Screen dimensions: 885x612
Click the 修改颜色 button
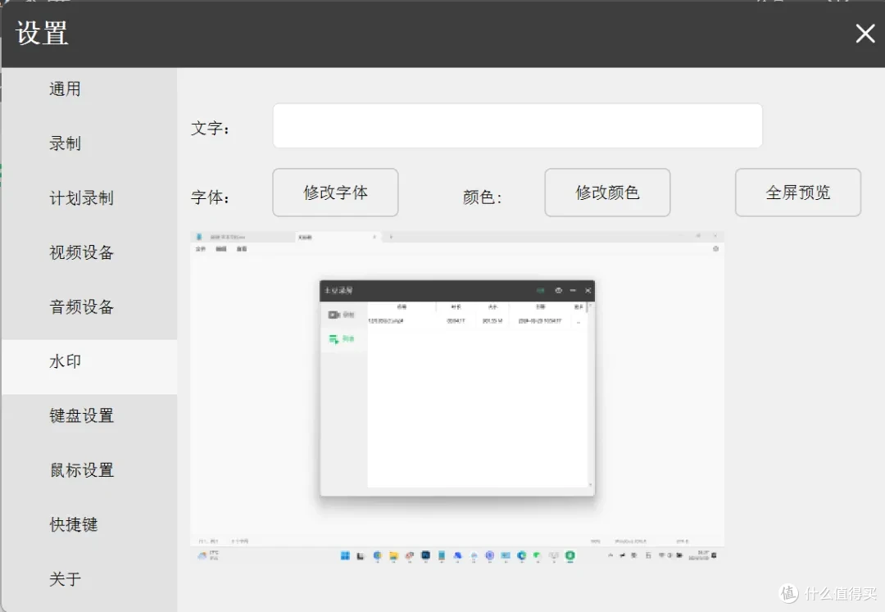tap(607, 193)
